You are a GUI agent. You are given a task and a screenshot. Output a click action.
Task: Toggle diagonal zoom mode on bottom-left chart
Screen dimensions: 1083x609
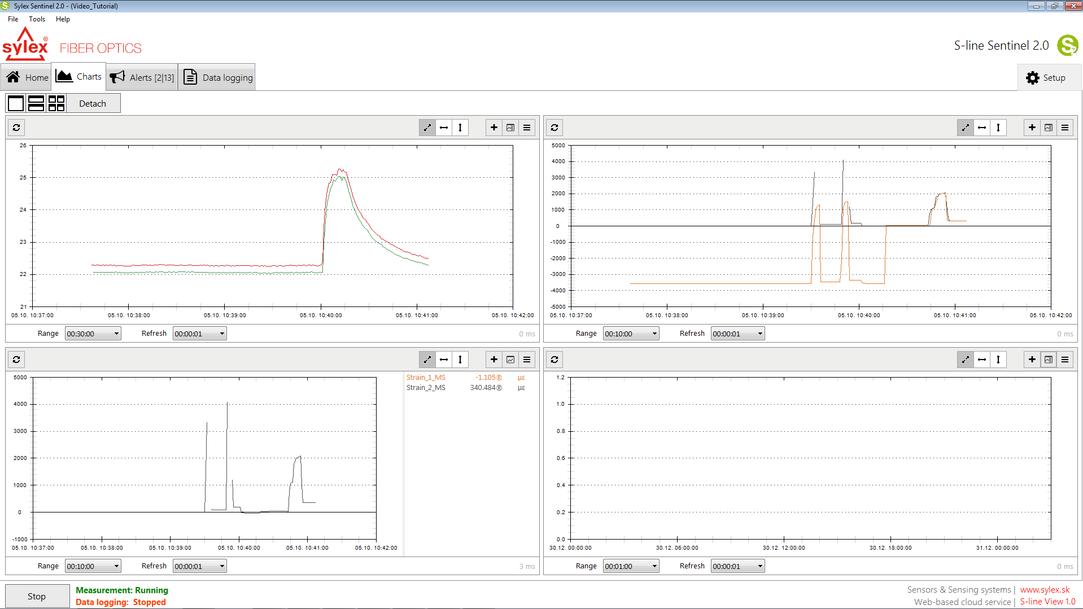pyautogui.click(x=427, y=360)
